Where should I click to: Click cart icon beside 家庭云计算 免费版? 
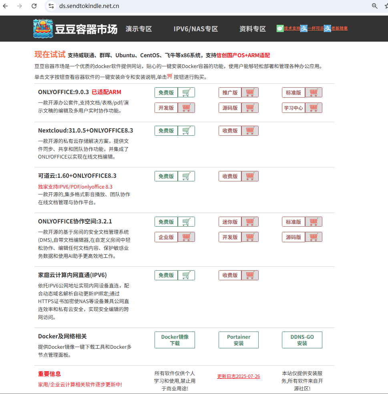click(x=186, y=275)
